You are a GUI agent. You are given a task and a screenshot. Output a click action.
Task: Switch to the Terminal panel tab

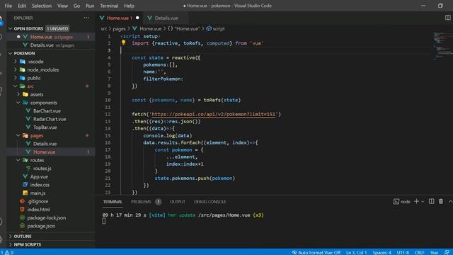pos(113,202)
